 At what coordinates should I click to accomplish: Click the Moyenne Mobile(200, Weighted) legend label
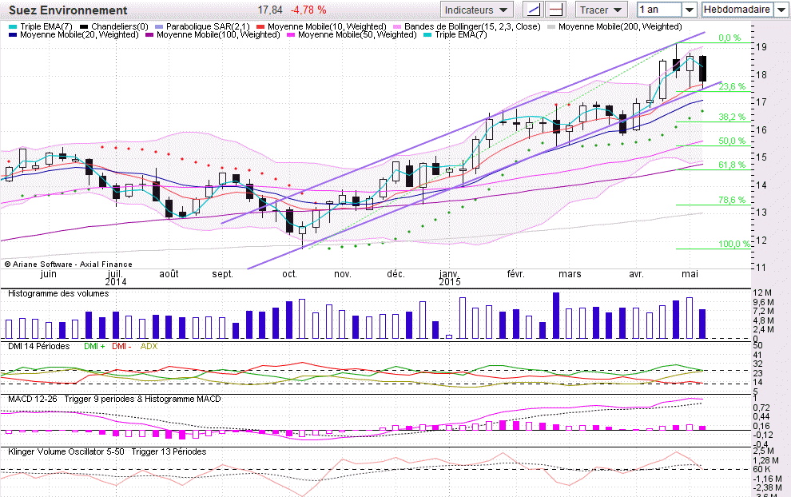coord(620,26)
